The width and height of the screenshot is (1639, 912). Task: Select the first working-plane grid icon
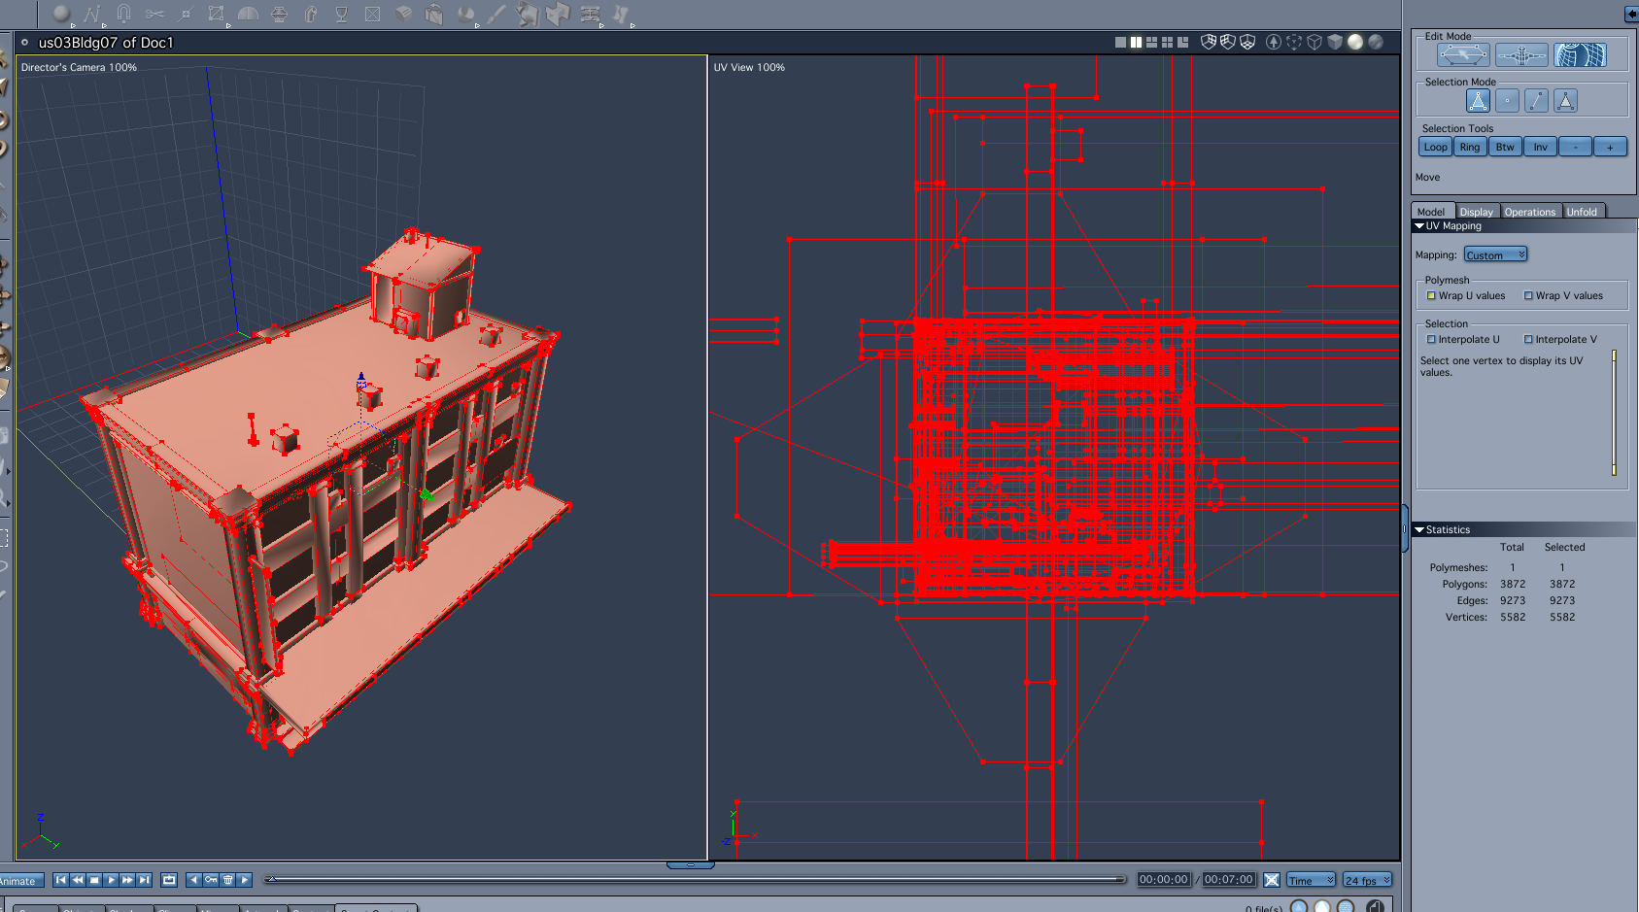tap(1209, 42)
